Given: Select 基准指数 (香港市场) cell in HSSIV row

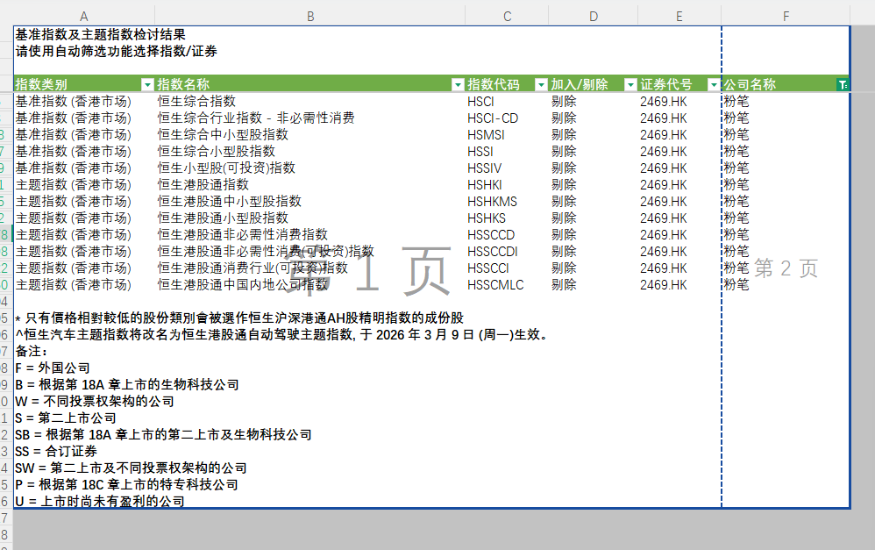Looking at the screenshot, I should point(73,168).
